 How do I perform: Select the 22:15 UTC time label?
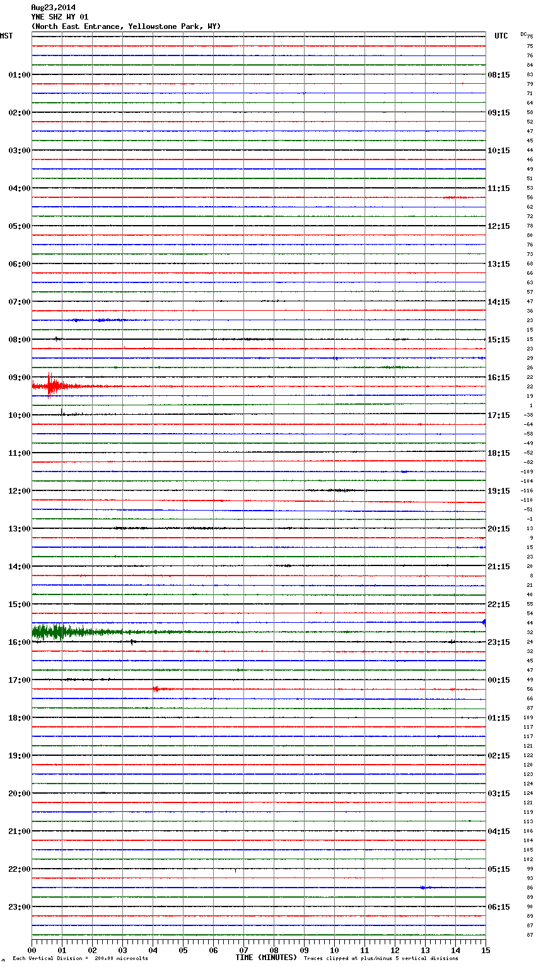click(499, 605)
